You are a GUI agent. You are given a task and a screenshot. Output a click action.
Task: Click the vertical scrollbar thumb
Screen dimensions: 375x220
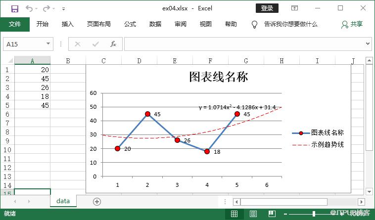(x=369, y=107)
